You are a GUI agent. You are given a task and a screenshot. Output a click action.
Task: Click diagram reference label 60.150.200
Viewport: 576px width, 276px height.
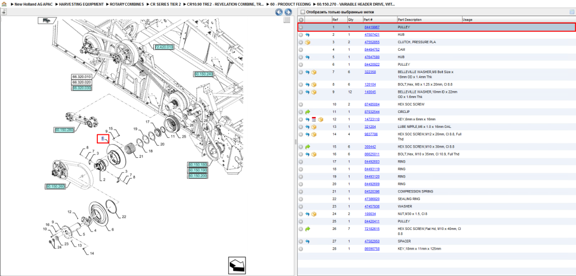pyautogui.click(x=198, y=176)
